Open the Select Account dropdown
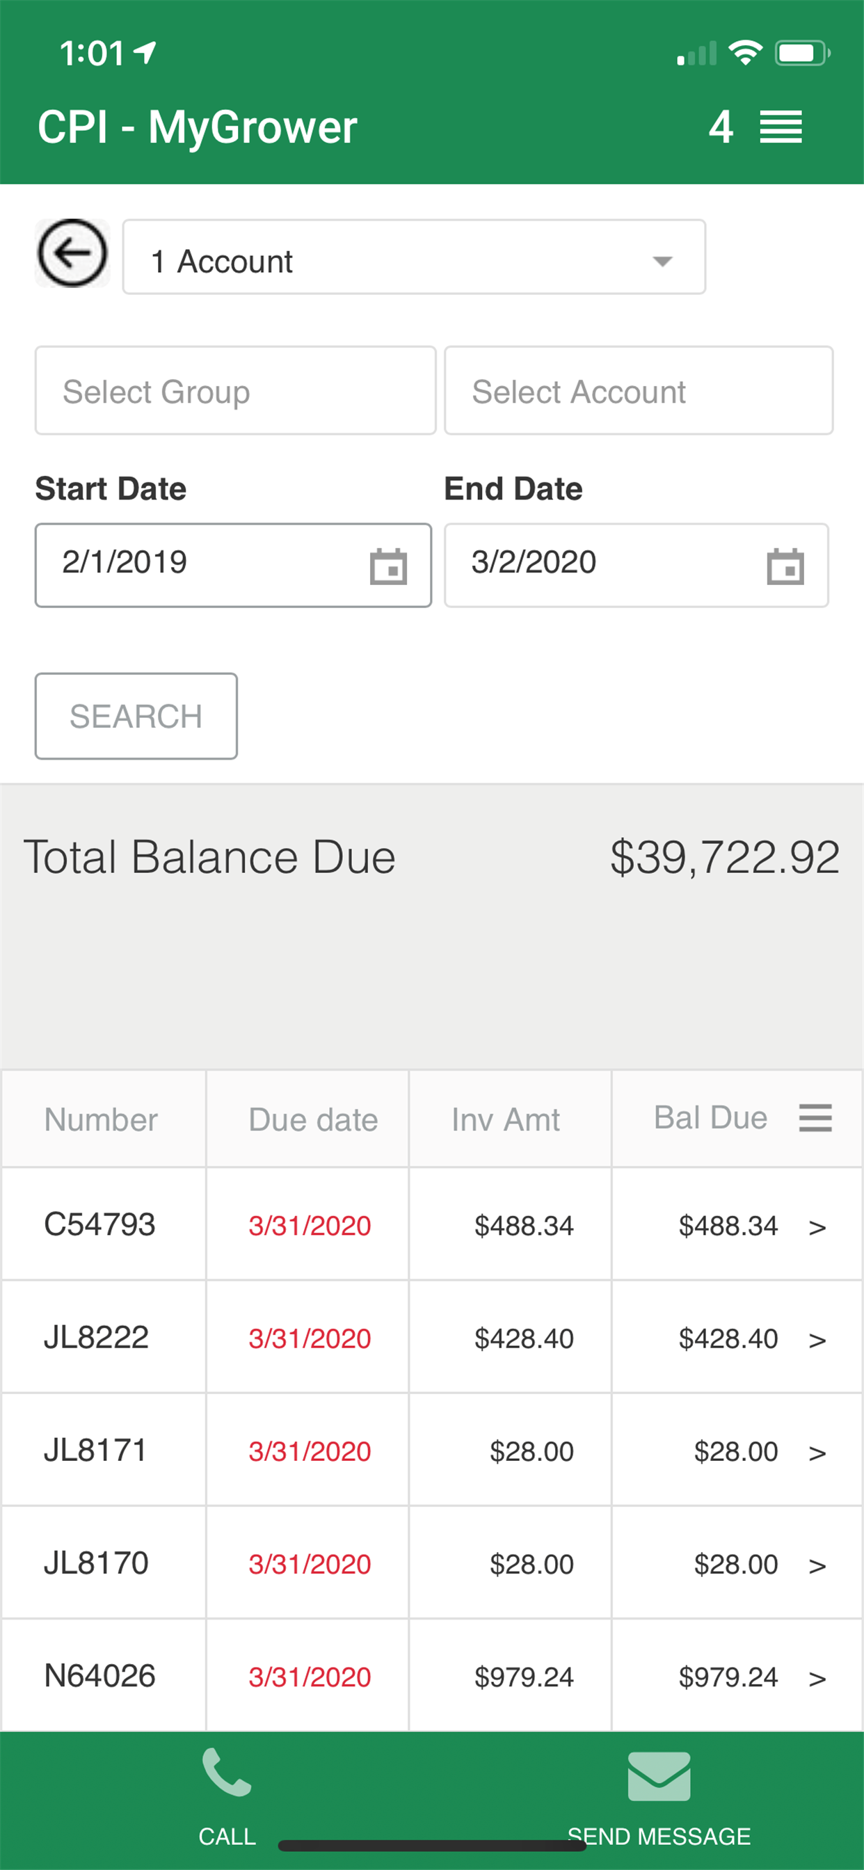 (x=638, y=391)
